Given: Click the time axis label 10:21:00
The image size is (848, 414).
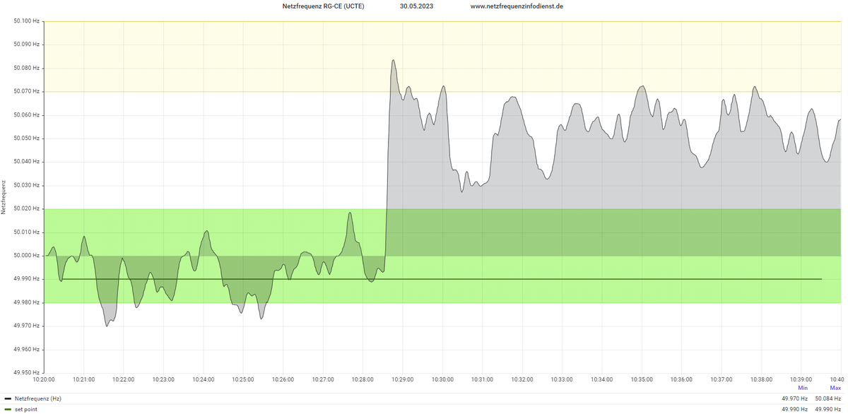Looking at the screenshot, I should coord(84,379).
